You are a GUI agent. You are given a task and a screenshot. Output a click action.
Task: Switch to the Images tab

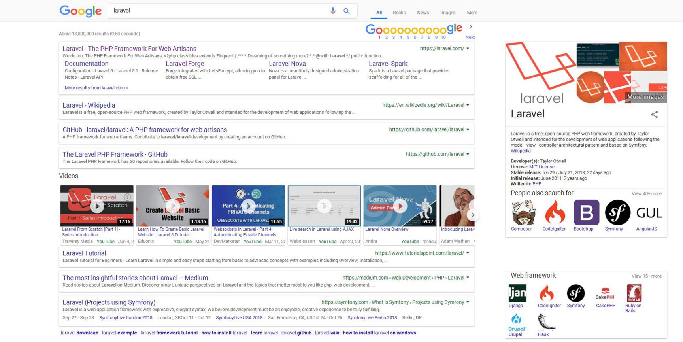(448, 13)
